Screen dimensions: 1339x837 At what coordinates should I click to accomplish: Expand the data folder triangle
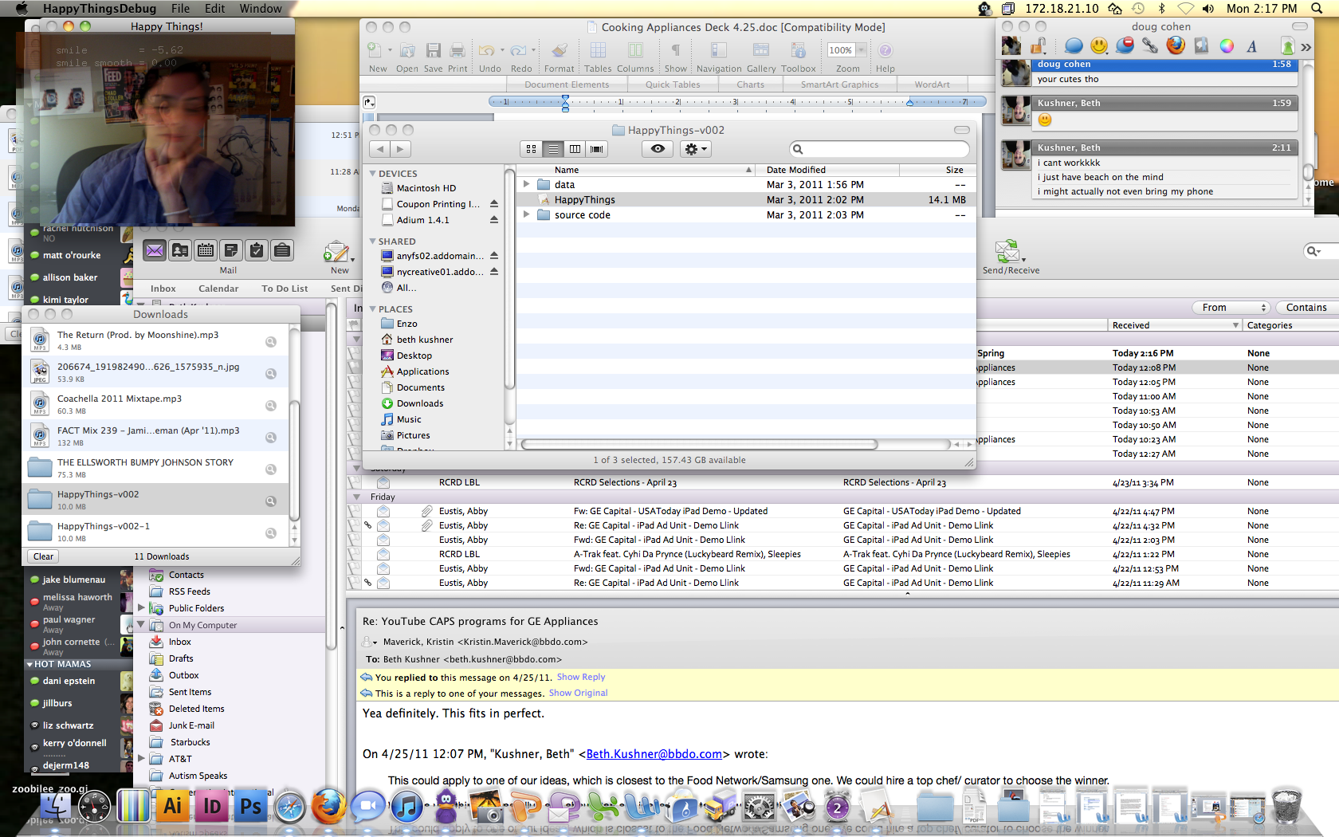(x=526, y=184)
